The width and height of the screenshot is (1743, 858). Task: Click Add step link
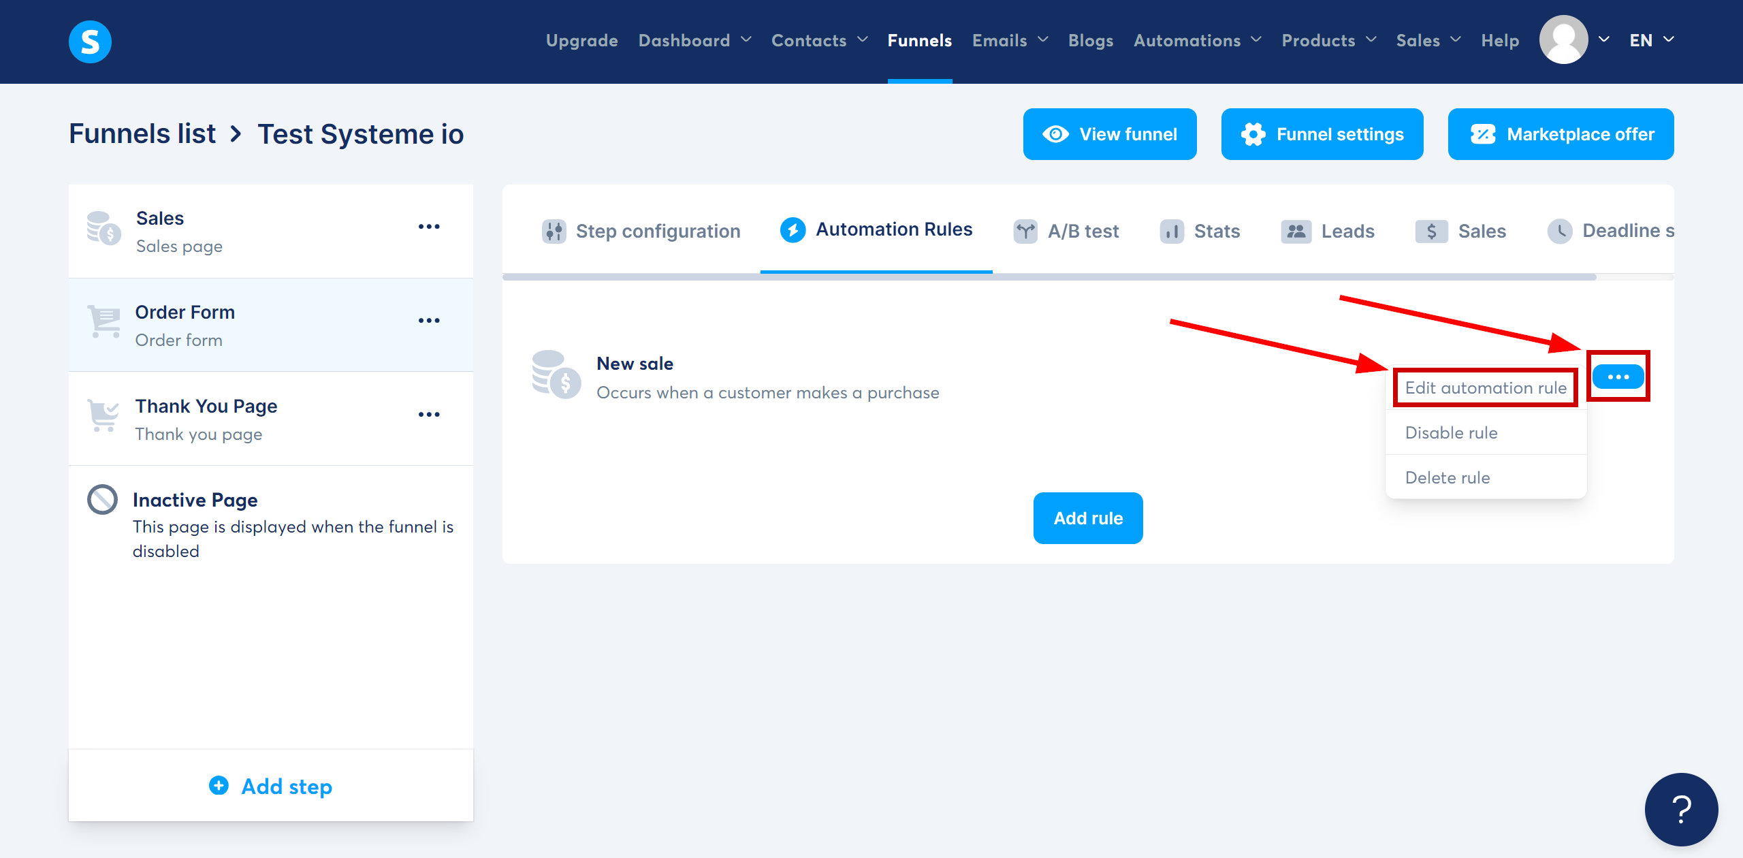click(271, 786)
